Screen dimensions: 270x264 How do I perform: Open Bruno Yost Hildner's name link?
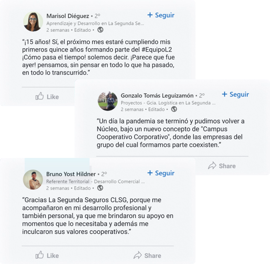click(71, 174)
